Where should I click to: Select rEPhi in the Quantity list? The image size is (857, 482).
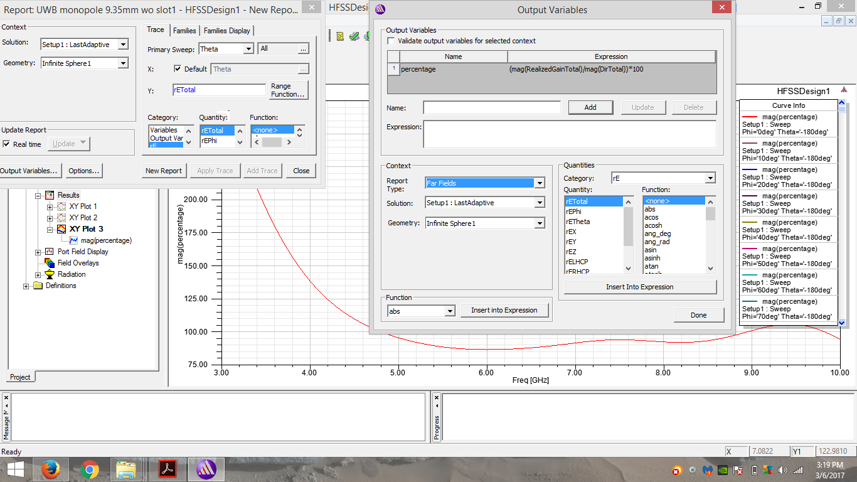tap(594, 212)
